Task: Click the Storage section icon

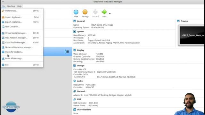Action: (x=75, y=65)
